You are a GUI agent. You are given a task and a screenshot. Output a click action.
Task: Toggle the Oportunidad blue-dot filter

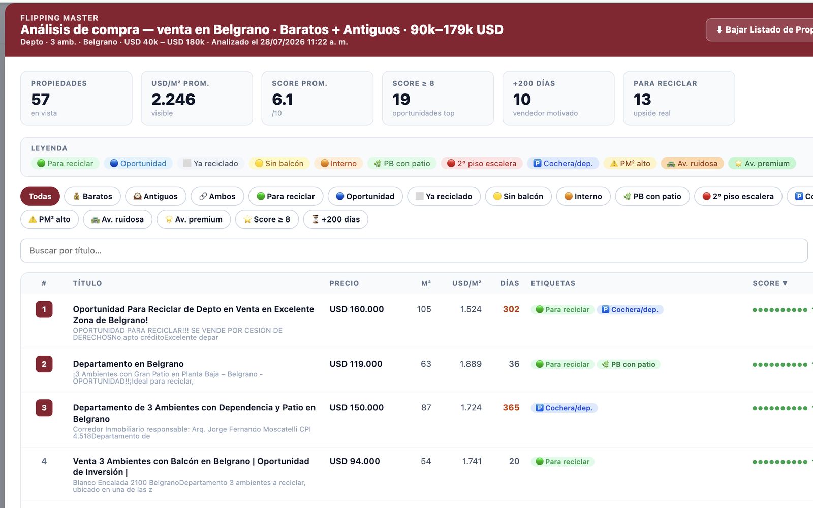[x=365, y=196]
